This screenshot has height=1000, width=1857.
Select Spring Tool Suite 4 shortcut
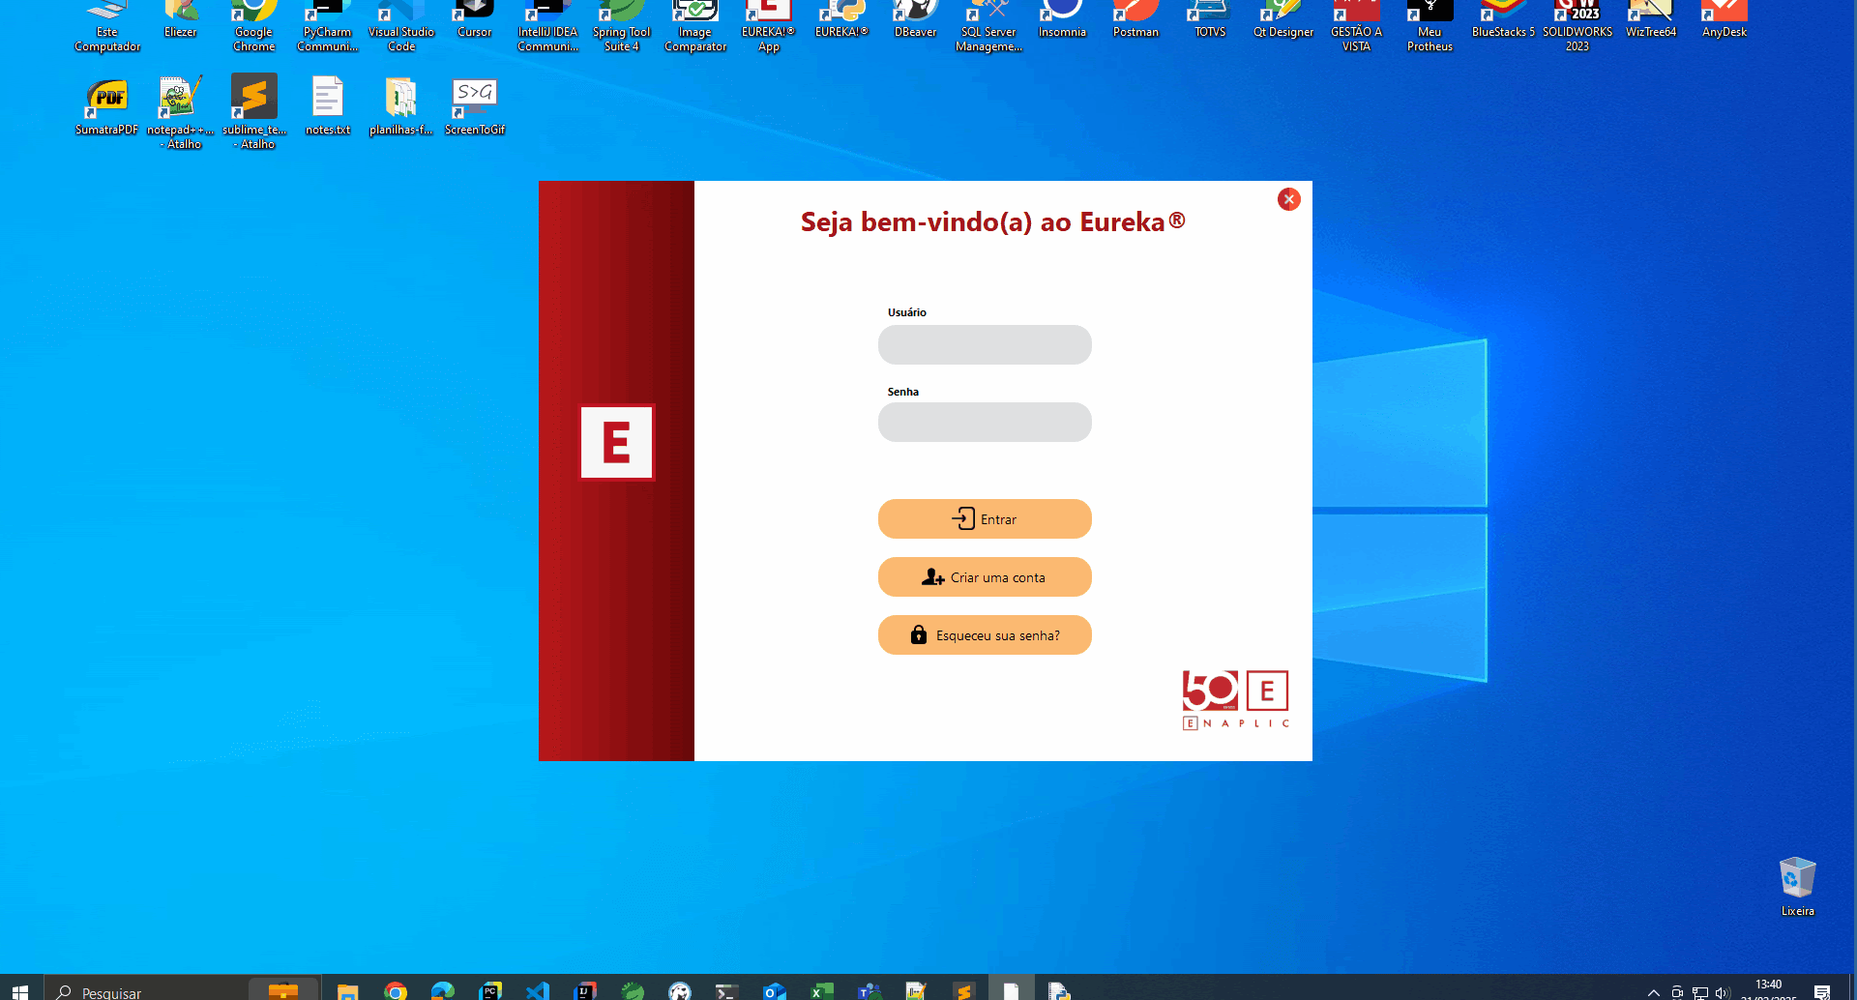click(621, 27)
